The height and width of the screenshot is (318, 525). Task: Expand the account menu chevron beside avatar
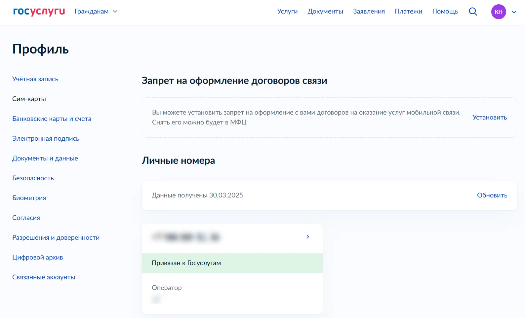(514, 12)
